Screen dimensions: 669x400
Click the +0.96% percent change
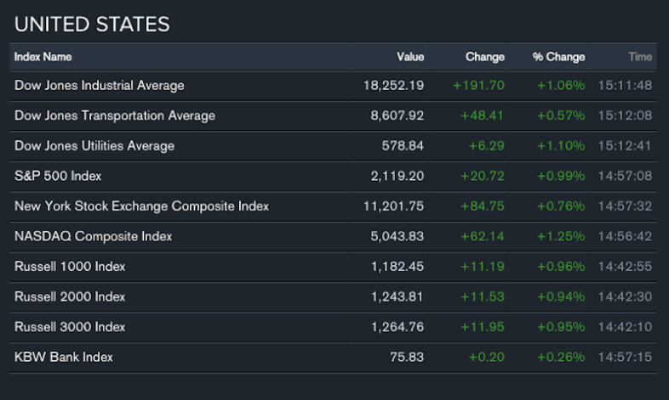point(561,267)
